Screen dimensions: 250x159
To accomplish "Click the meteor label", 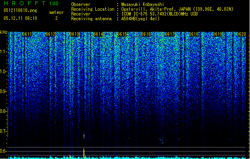I will [56, 12].
